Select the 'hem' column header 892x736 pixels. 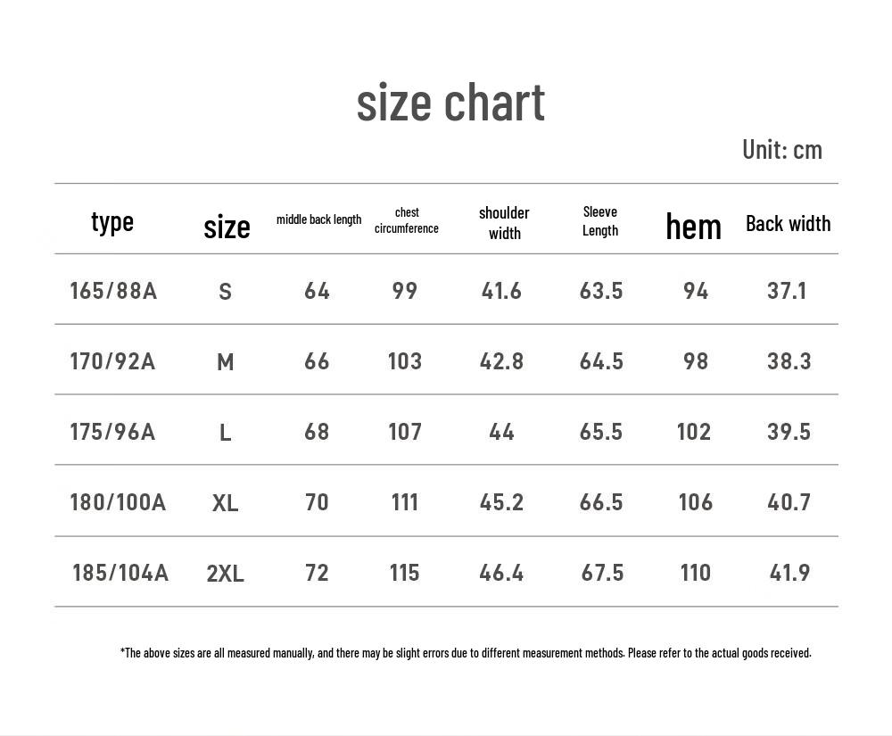693,227
